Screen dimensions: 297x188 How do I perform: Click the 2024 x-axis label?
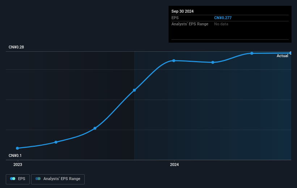(174, 165)
